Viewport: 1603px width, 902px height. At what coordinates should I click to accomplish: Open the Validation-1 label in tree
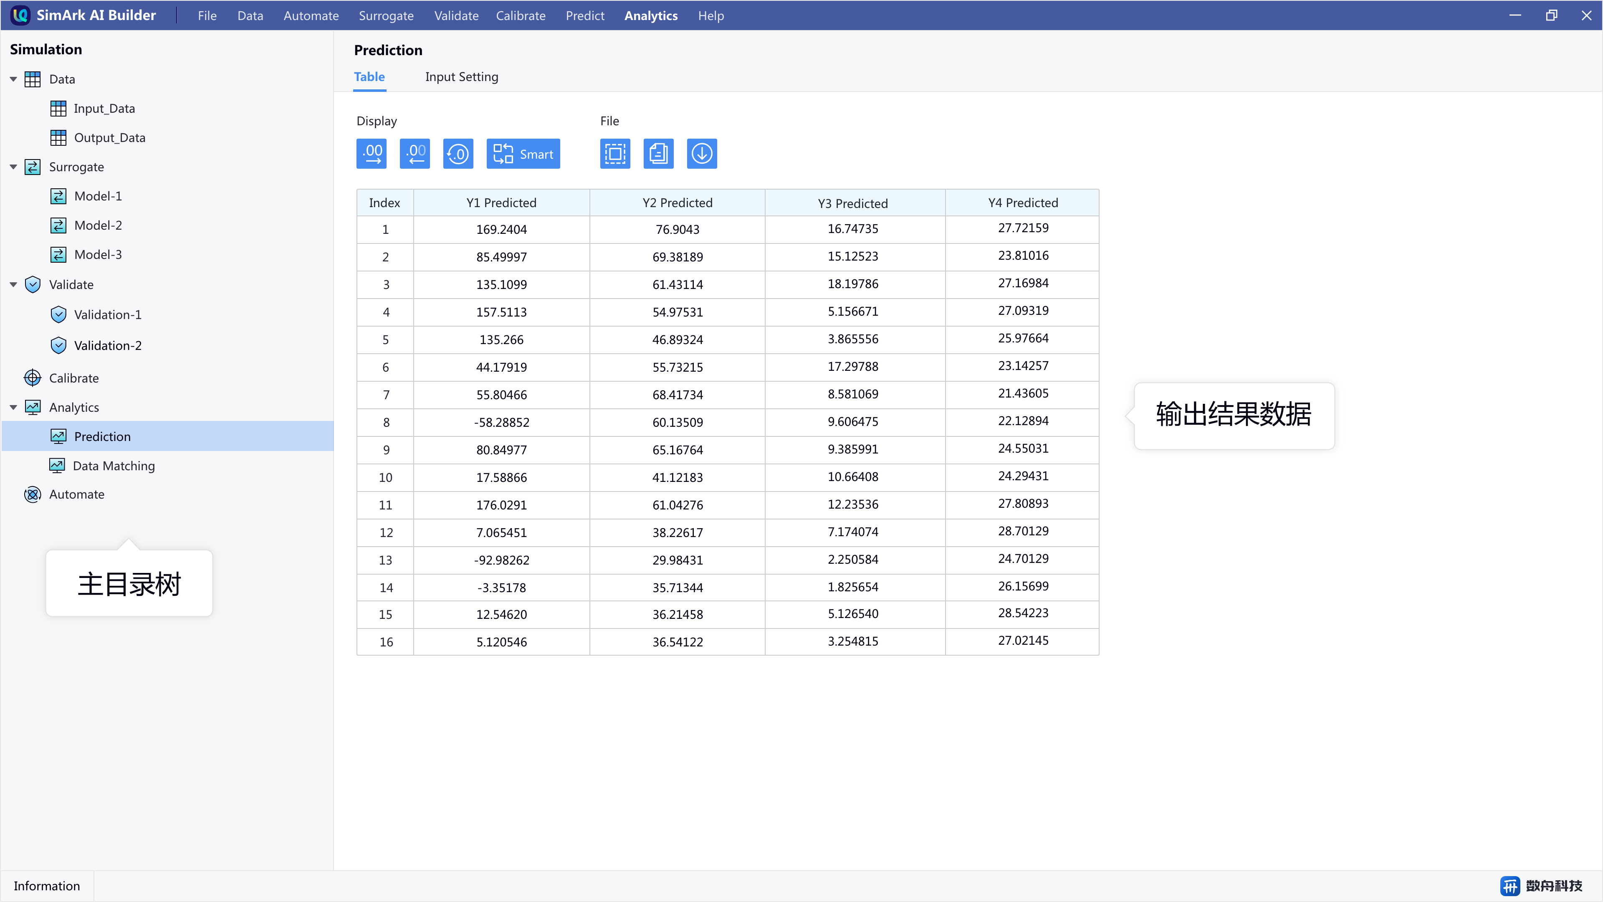[108, 314]
